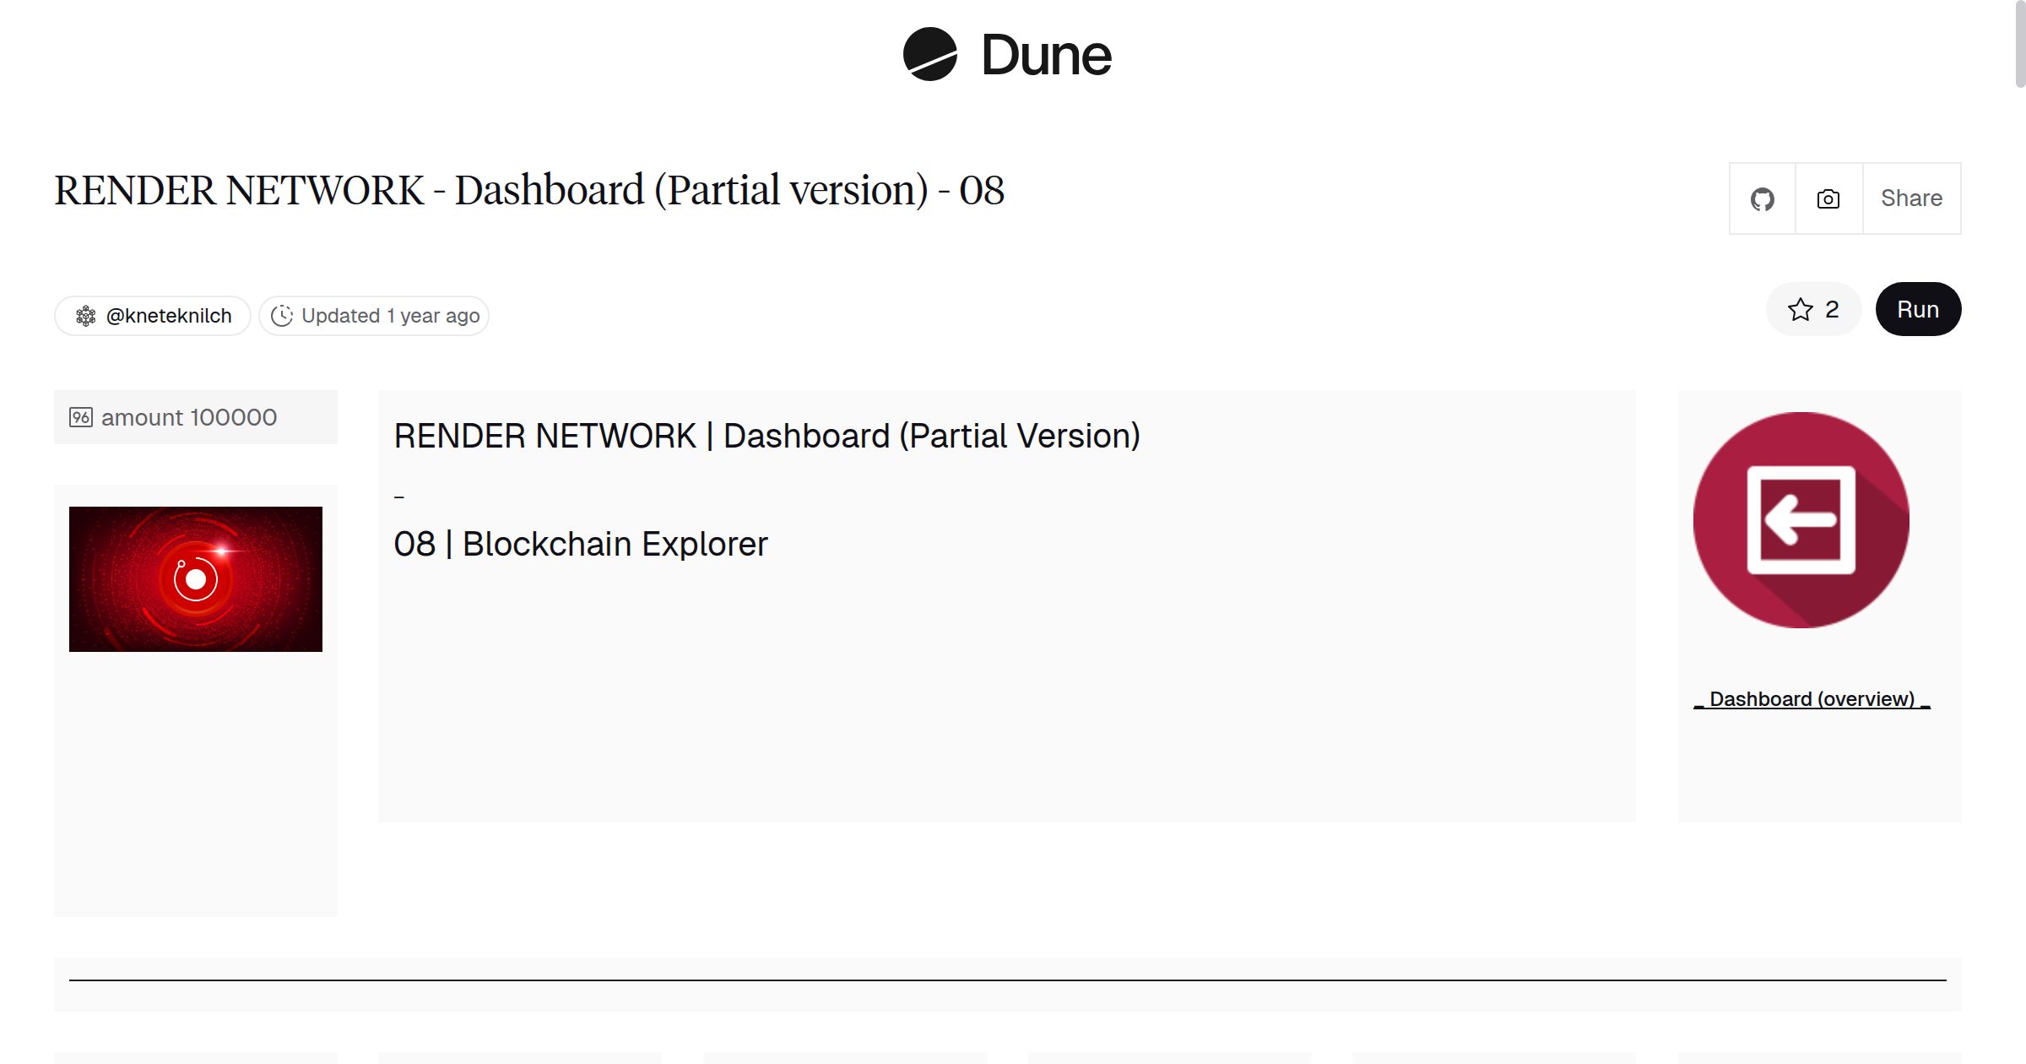The image size is (2026, 1064).
Task: Open the Dashboard (overview) link
Action: click(1810, 698)
